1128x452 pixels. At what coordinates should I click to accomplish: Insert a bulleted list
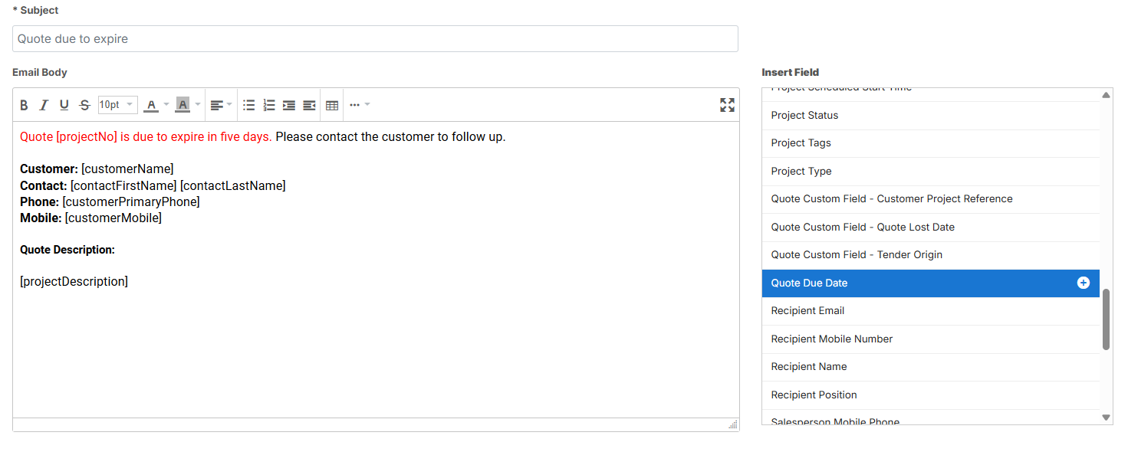(x=249, y=105)
